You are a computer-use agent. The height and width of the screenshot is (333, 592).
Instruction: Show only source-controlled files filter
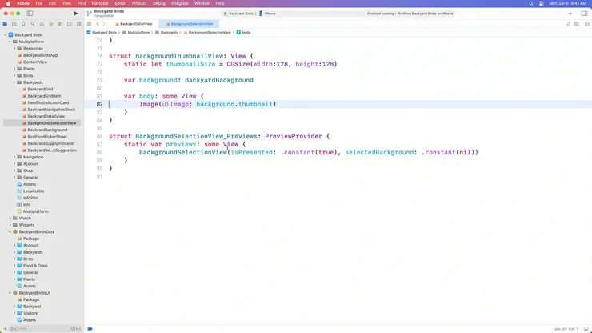pos(78,329)
